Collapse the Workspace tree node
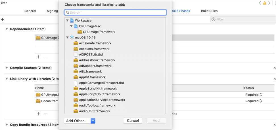276x130 pixels. pyautogui.click(x=67, y=20)
